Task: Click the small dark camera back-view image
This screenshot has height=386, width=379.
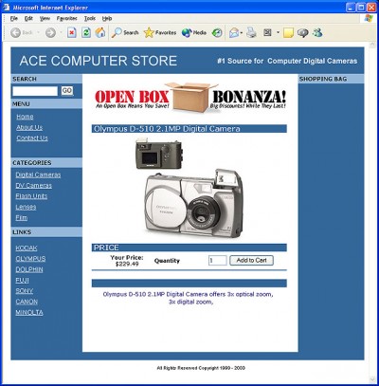Action: 159,154
